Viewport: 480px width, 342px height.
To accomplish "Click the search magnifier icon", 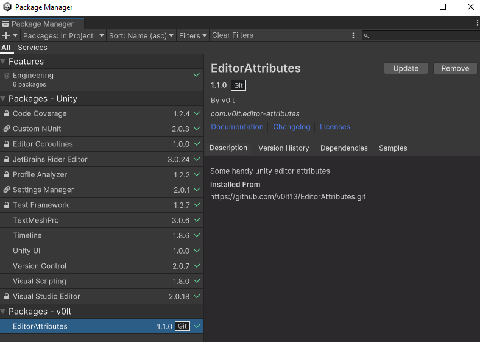I will coord(366,35).
